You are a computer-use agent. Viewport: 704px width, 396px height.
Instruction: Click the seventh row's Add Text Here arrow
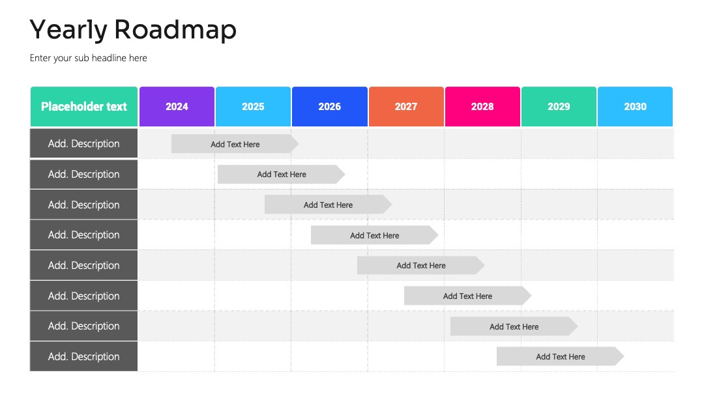tap(514, 326)
